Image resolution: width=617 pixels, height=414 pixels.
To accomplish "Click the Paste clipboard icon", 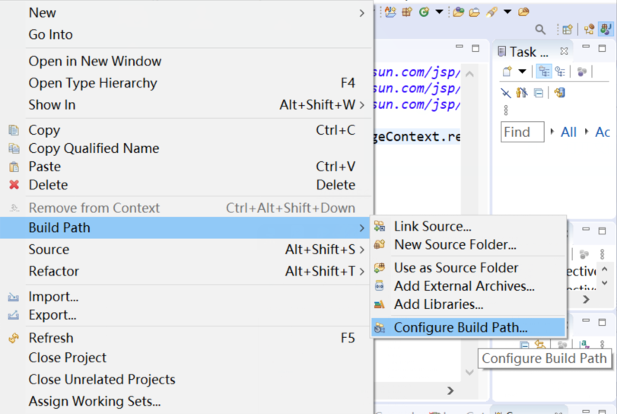I will coord(14,167).
